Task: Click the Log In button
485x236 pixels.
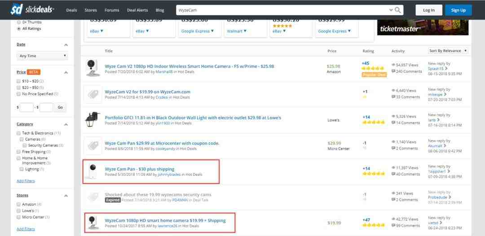Action: (429, 10)
